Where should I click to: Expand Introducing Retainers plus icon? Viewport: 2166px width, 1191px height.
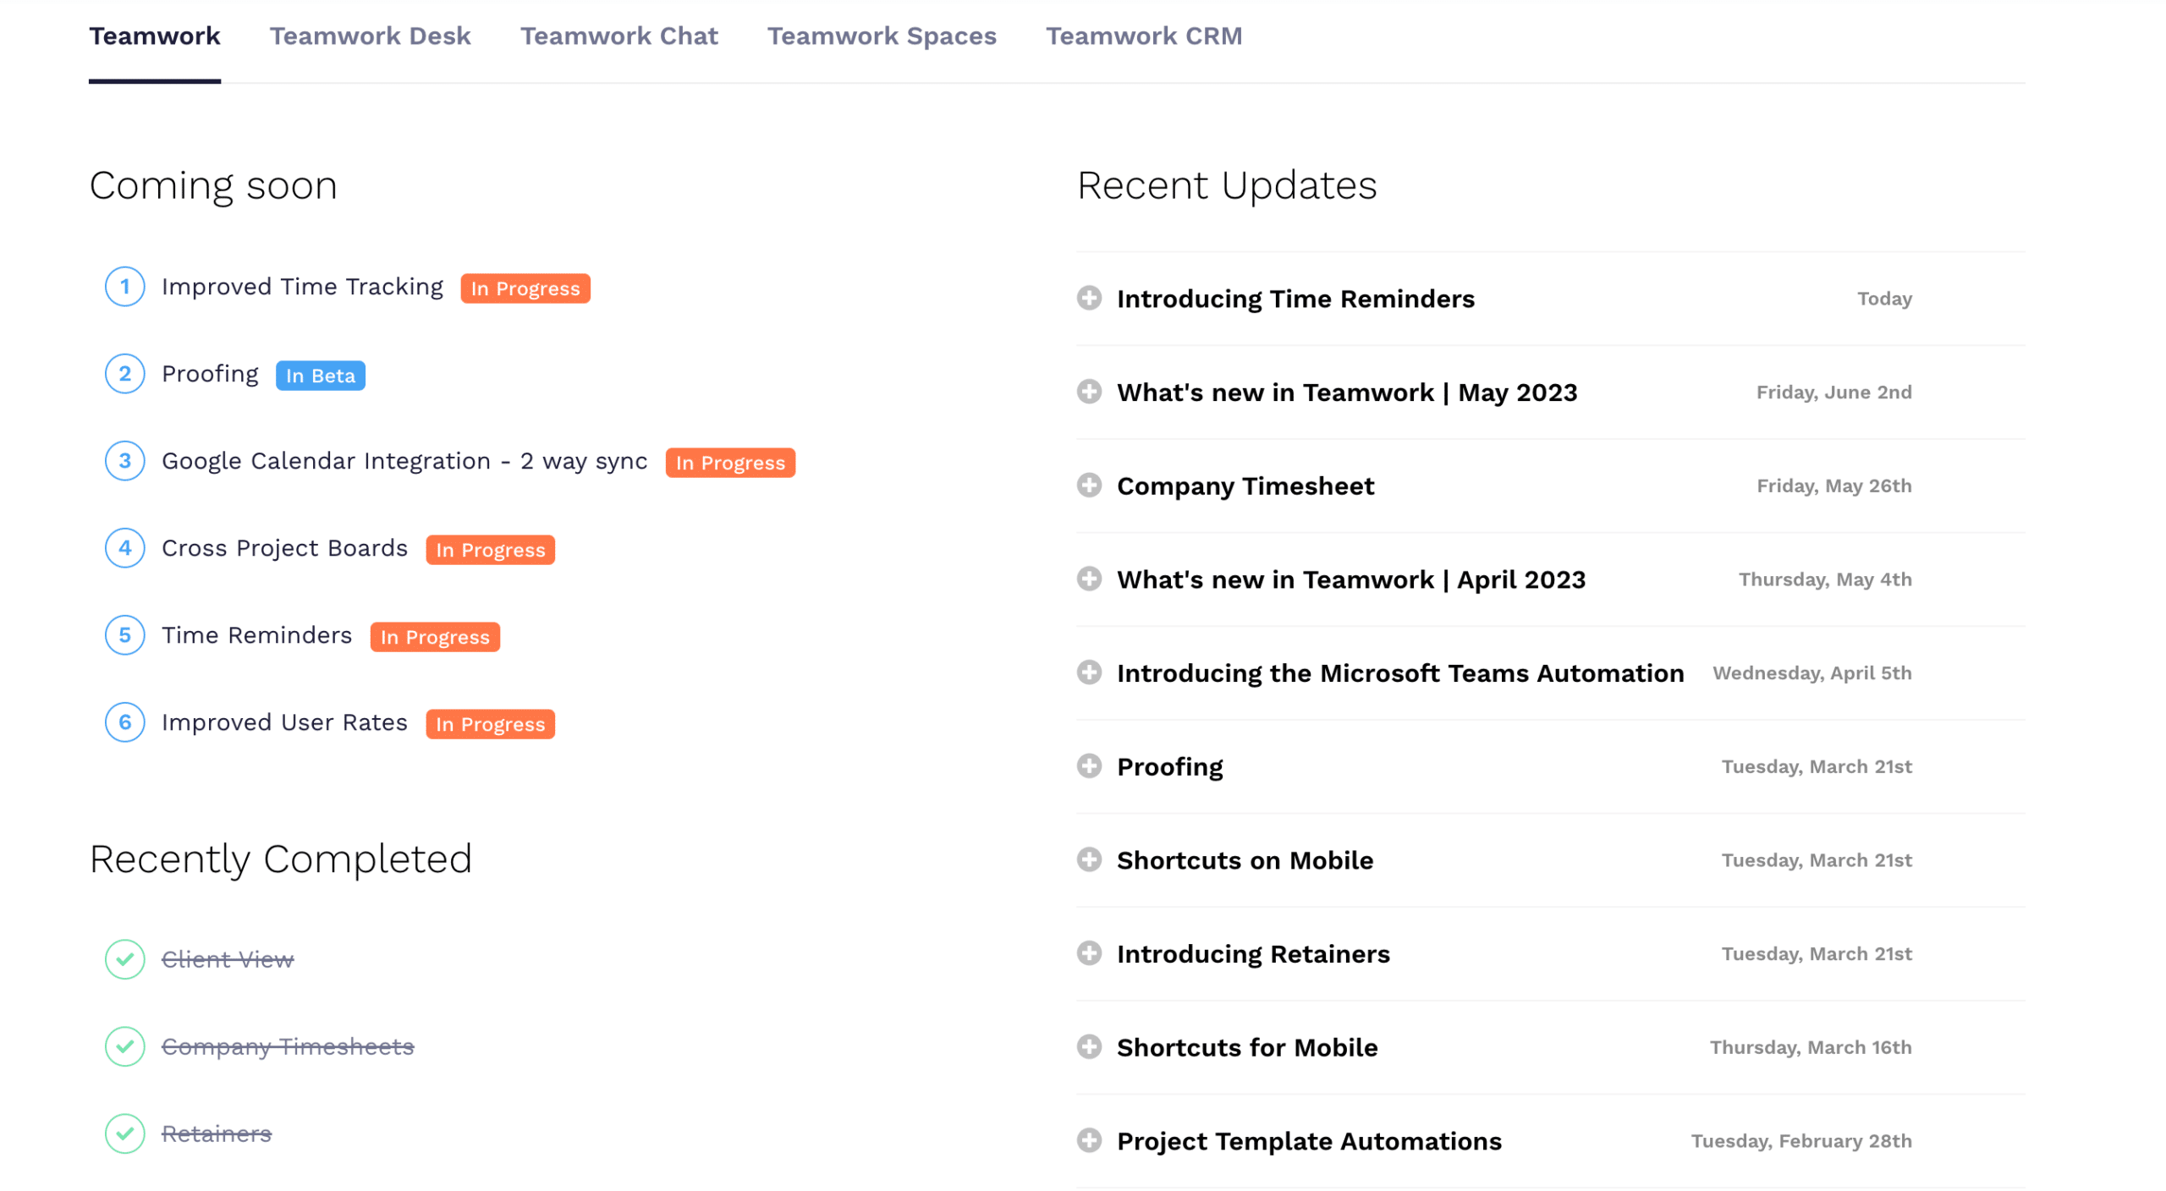tap(1088, 953)
